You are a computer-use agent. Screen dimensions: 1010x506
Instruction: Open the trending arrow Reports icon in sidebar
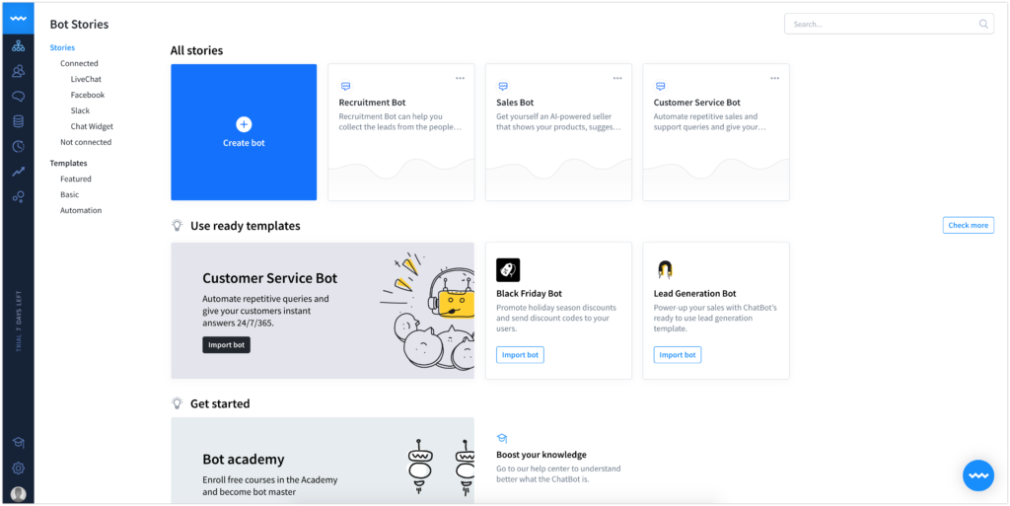(x=18, y=172)
